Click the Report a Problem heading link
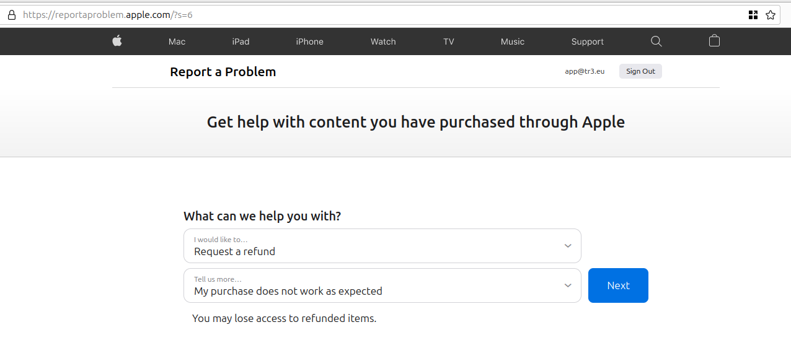The image size is (791, 348). 223,72
